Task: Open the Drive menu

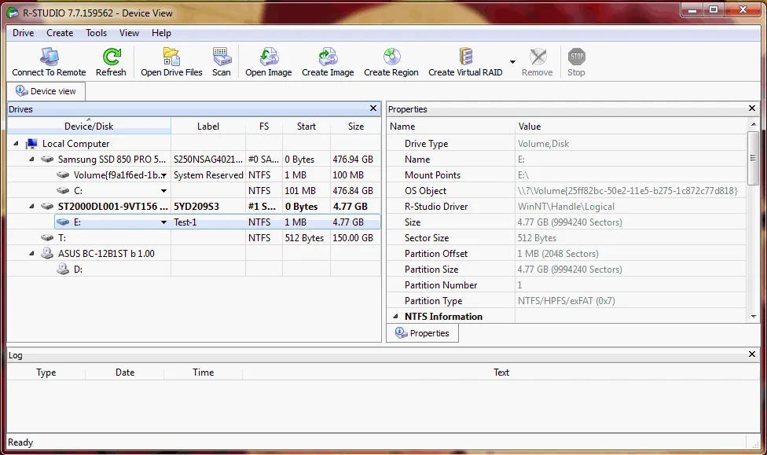Action: 23,33
